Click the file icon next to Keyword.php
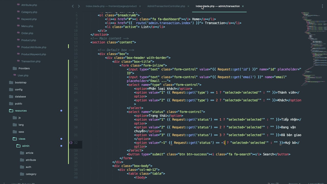Viewport: 327px width, 184px height. pyautogui.click(x=18, y=19)
